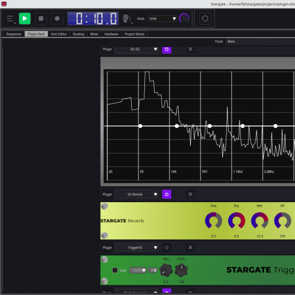Open the TriggerFX plugin selector dropdown
Viewport: 295px width, 295px height.
pyautogui.click(x=137, y=247)
